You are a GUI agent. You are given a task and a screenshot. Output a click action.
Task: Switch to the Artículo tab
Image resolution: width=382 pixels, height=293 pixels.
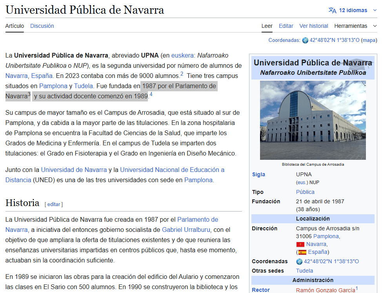pyautogui.click(x=15, y=26)
